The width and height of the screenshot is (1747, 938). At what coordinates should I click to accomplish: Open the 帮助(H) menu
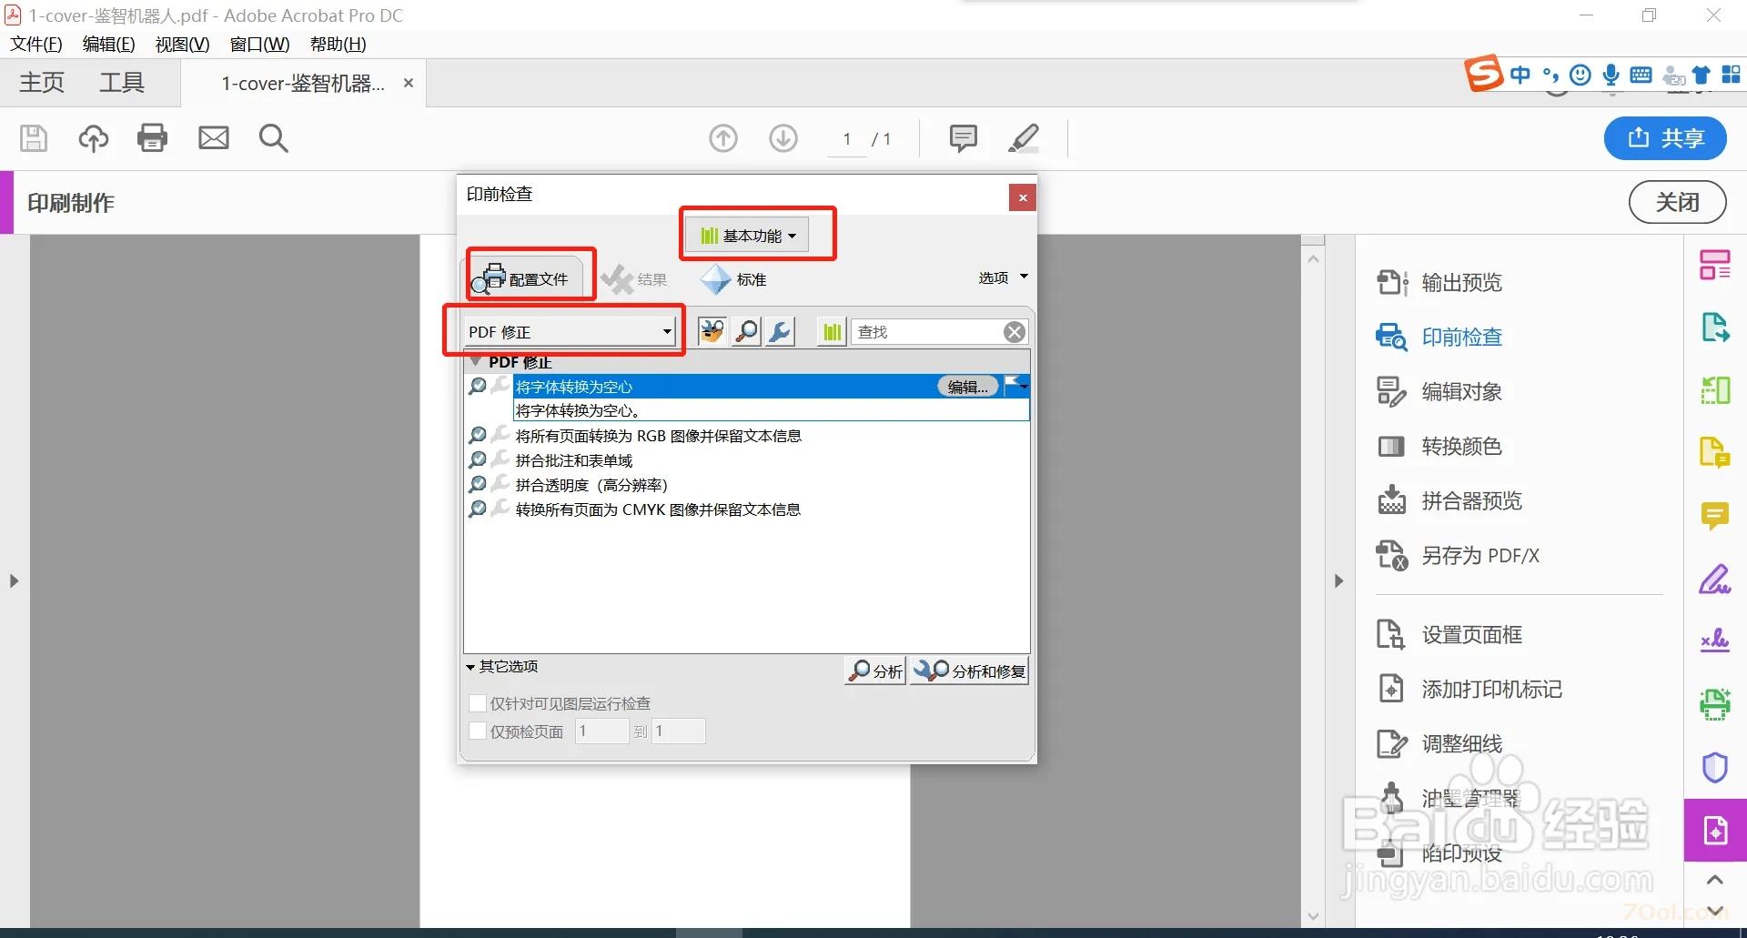(338, 45)
